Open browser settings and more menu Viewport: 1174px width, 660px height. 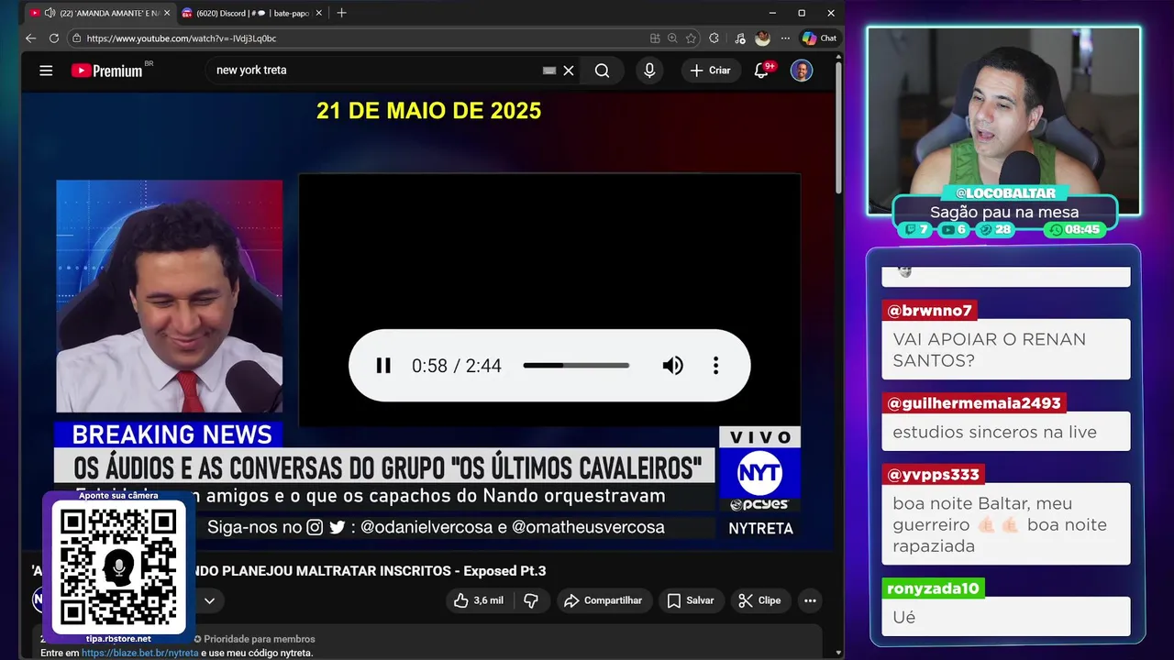tap(785, 38)
